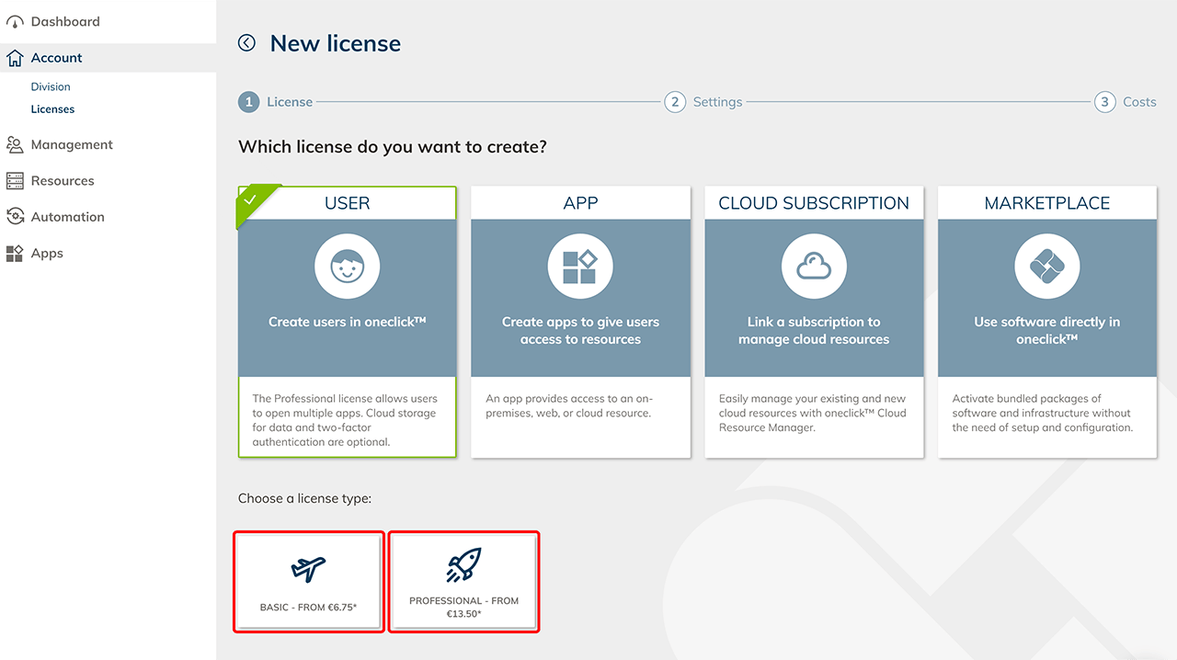The height and width of the screenshot is (660, 1177).
Task: Select the Basic airplane icon
Action: [308, 569]
